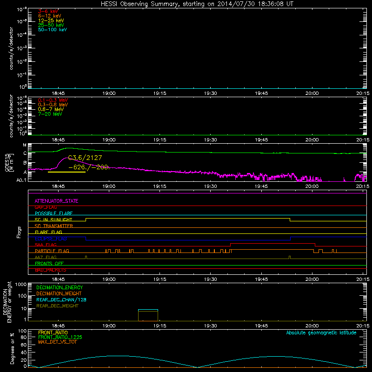
Task: Click the POSSIBLE_FLARE flag label
Action: 53,213
